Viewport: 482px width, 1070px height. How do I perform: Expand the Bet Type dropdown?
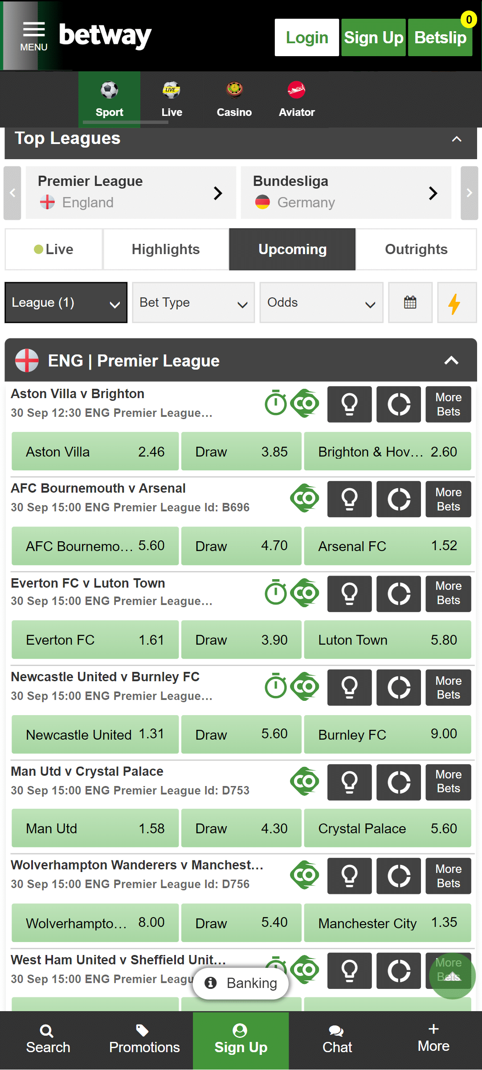[193, 303]
